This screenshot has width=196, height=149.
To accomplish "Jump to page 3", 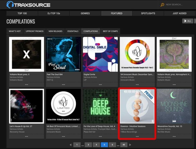I will coord(88,145).
